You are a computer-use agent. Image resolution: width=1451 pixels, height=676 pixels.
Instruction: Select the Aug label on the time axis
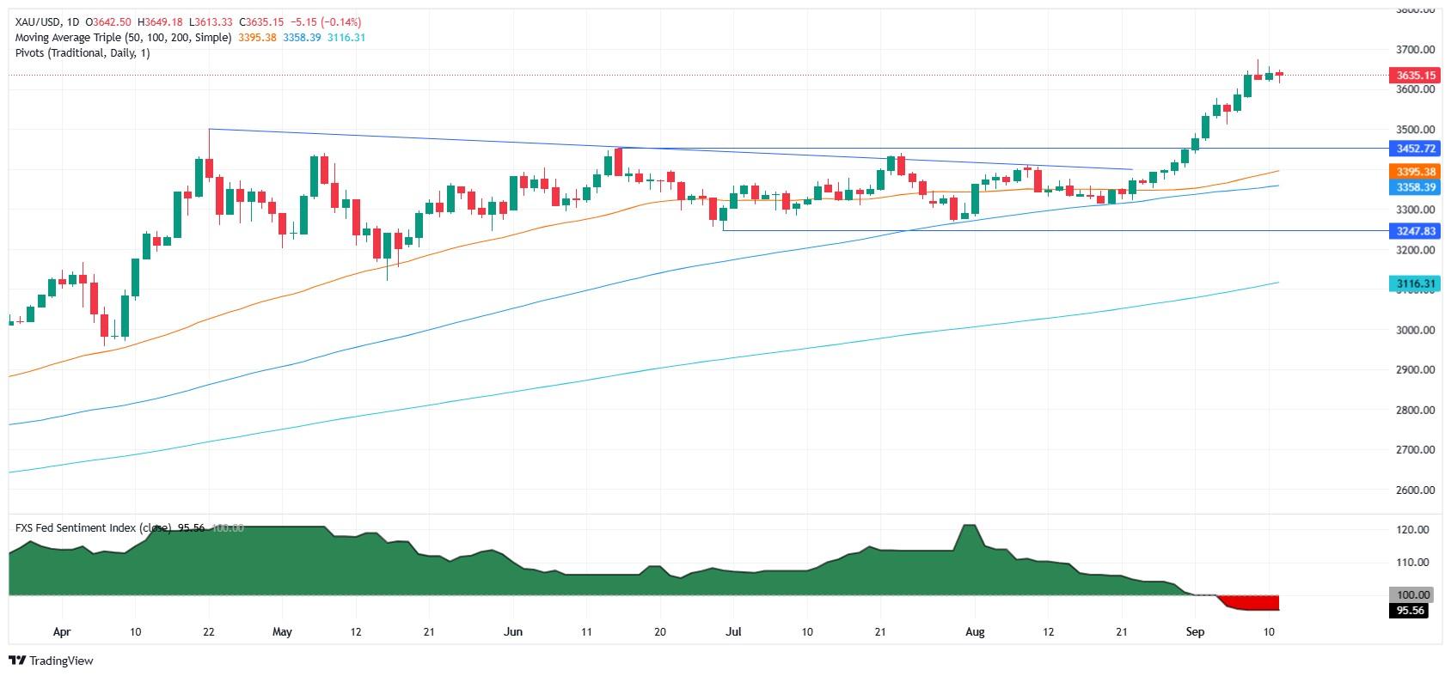pos(975,631)
